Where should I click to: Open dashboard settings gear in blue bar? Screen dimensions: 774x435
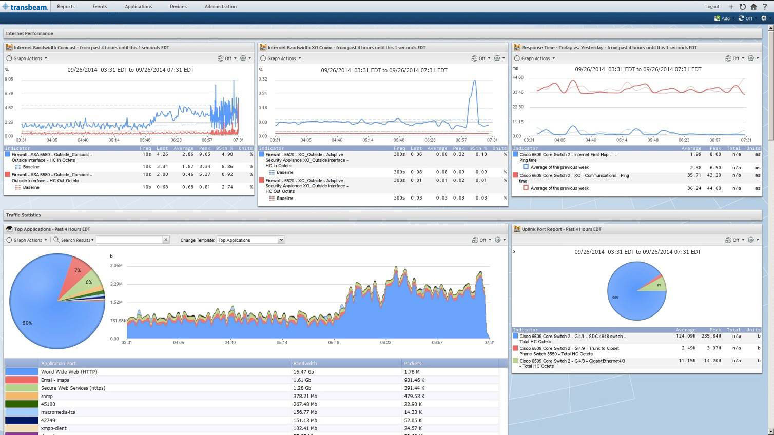tap(764, 18)
